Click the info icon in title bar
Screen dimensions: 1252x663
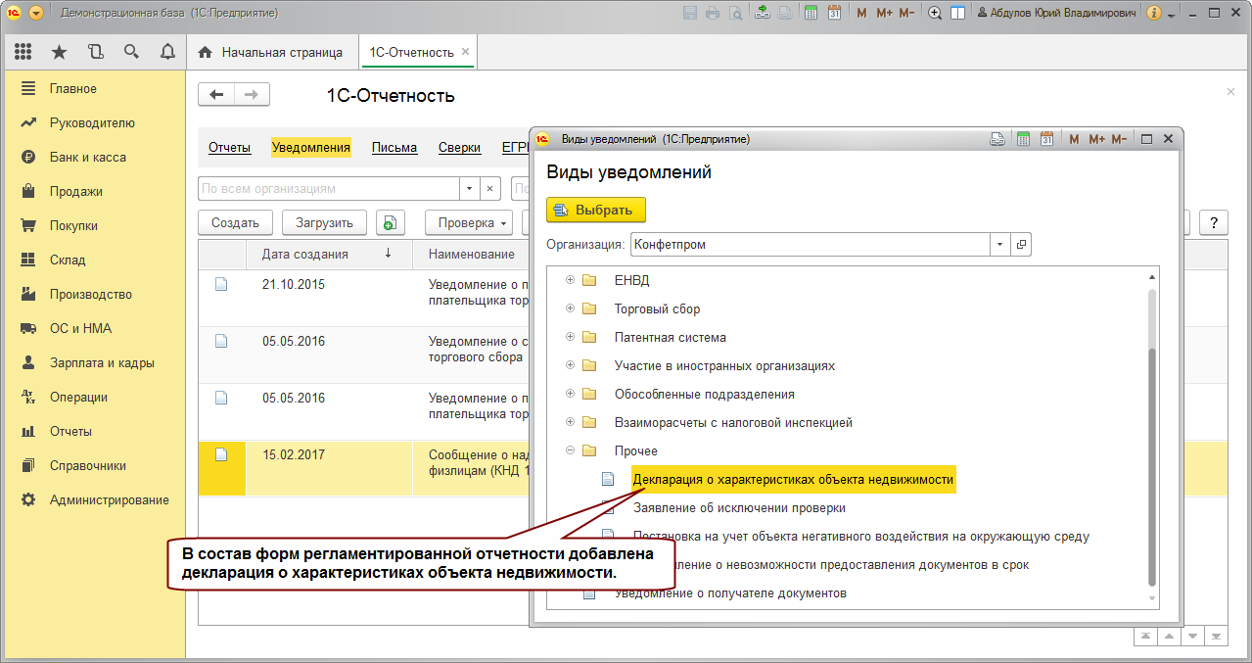click(x=1153, y=13)
